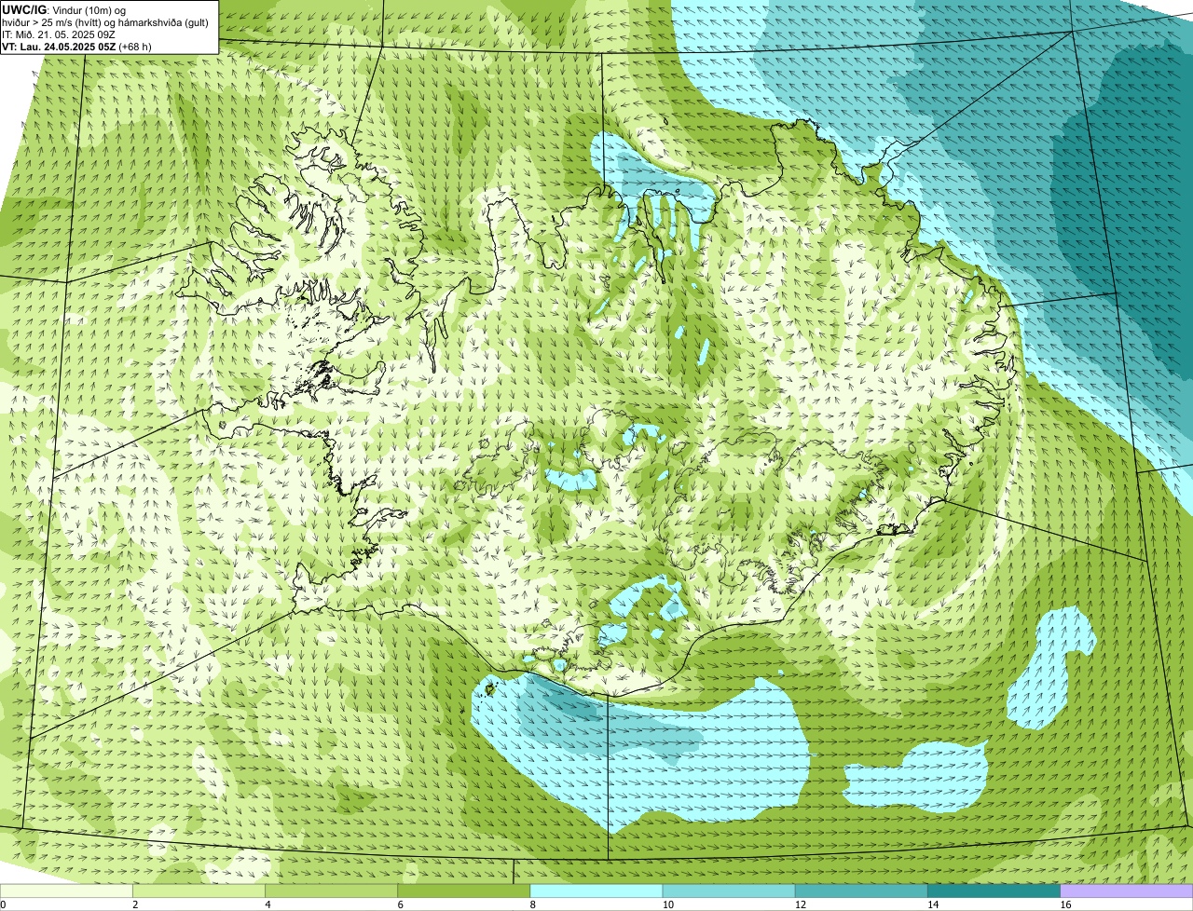This screenshot has height=911, width=1193.
Task: Click the init time 'IT: Mið. 21. 05. 2025 09Z'
Action: pyautogui.click(x=59, y=34)
